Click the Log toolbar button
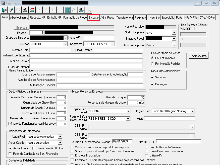The height and width of the screenshot is (165, 220). click(89, 10)
